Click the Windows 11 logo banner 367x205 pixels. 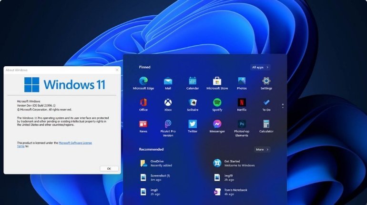tap(65, 84)
